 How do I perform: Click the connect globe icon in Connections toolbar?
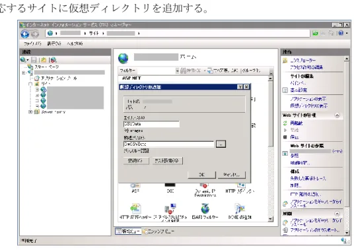pos(23,59)
